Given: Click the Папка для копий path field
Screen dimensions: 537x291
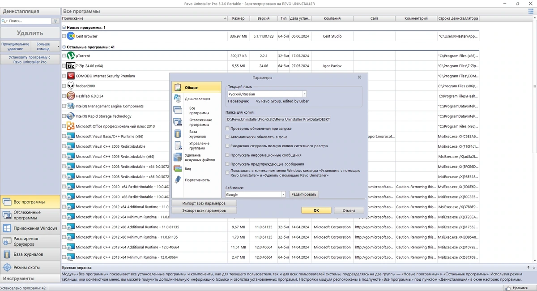Looking at the screenshot, I should 278,120.
